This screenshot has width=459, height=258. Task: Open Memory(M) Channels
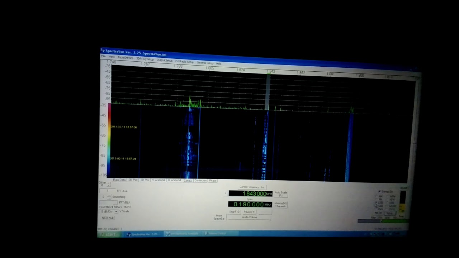coord(280,205)
